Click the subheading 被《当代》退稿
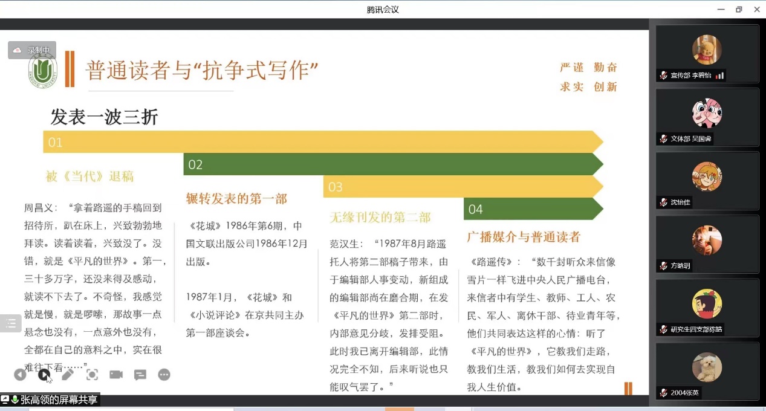The height and width of the screenshot is (411, 766). coord(89,176)
